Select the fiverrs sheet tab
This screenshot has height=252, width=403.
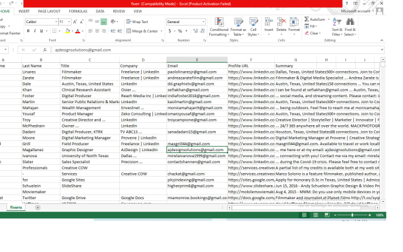coord(16,208)
